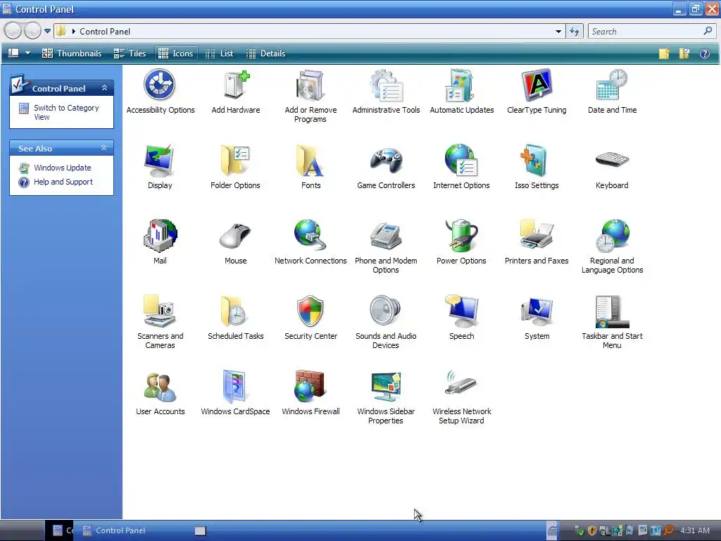Viewport: 721px width, 541px height.
Task: Switch to Thumbnails view
Action: (72, 54)
